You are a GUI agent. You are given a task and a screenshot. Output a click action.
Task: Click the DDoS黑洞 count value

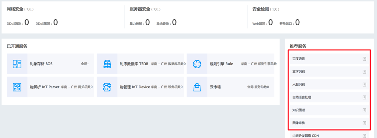[55, 23]
